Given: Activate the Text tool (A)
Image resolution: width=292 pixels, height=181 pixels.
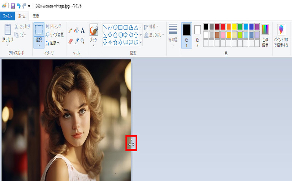Looking at the screenshot, I should [82, 30].
